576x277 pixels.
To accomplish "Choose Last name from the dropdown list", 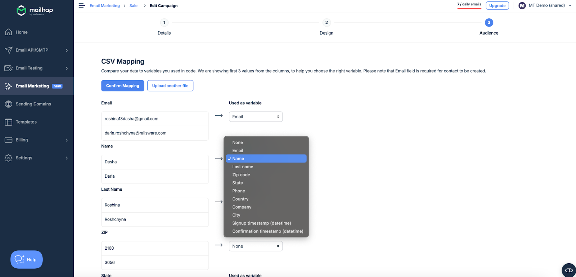I will point(243,167).
